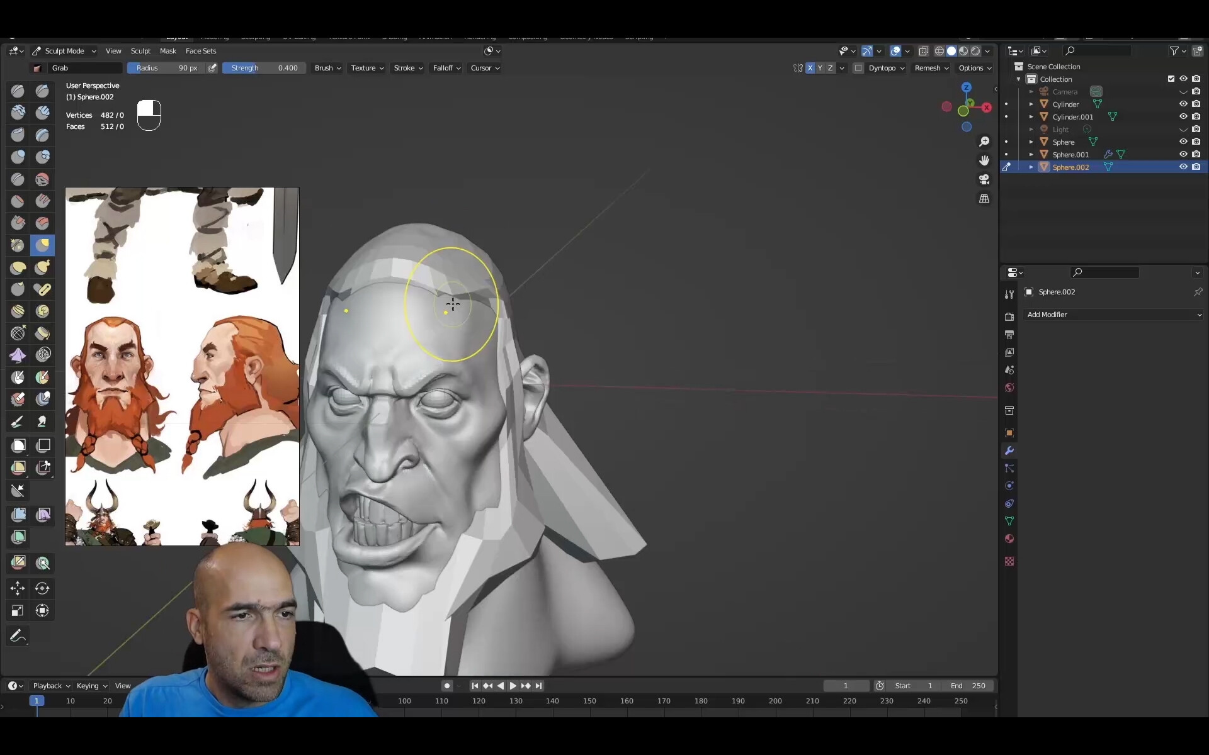Click the Strength slider
The width and height of the screenshot is (1209, 755).
[x=263, y=68]
